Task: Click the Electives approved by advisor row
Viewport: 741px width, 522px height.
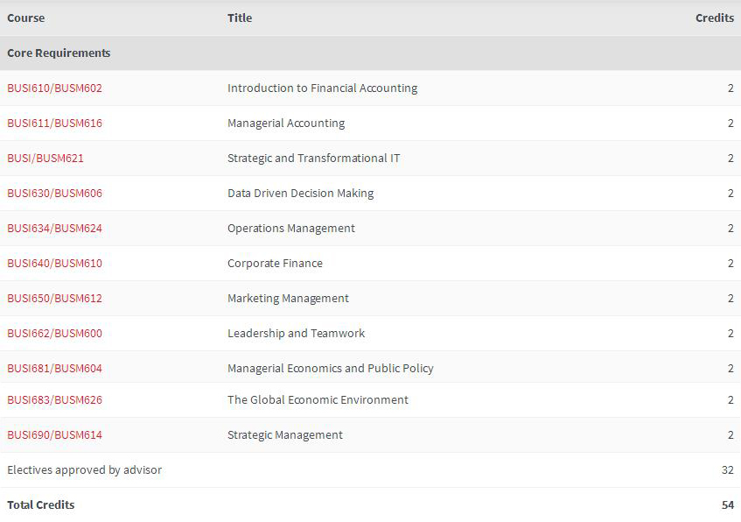Action: [84, 470]
